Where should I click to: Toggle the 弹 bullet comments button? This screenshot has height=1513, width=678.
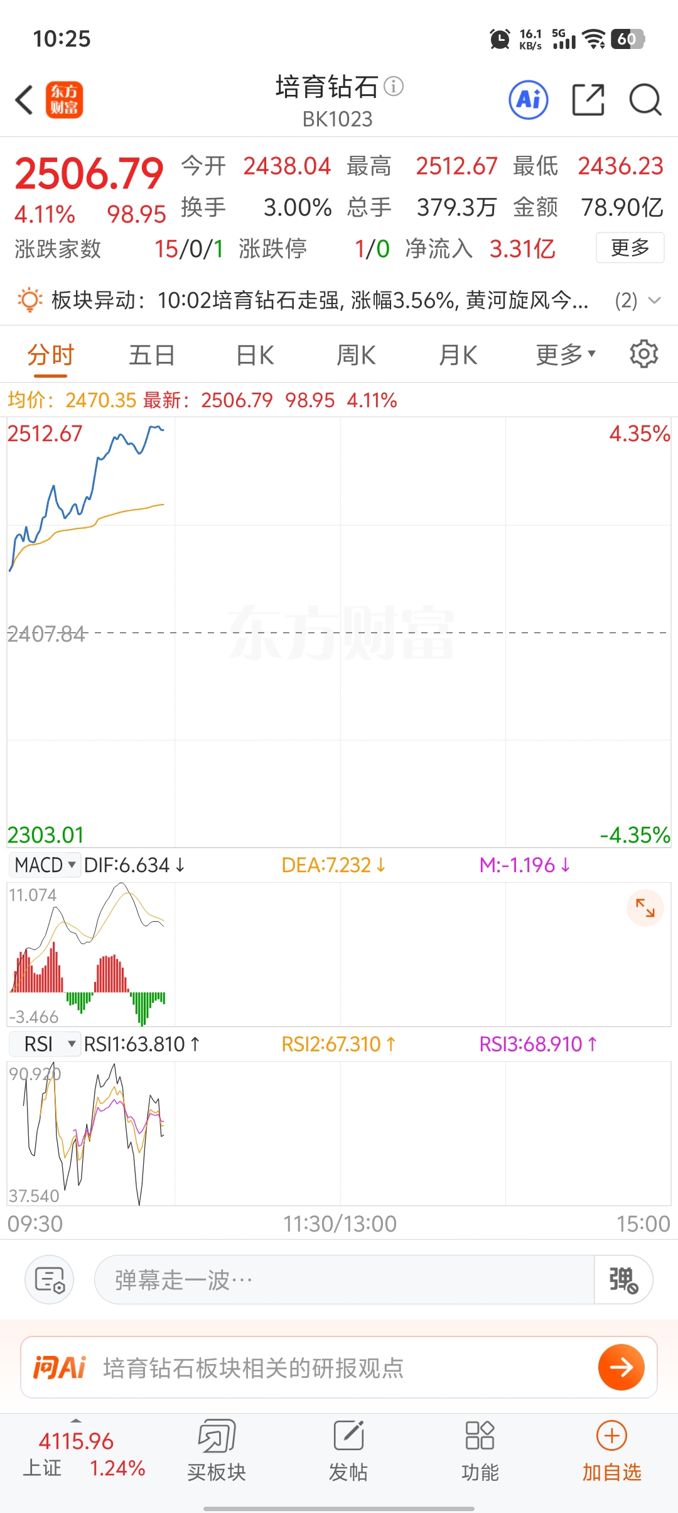click(623, 1279)
